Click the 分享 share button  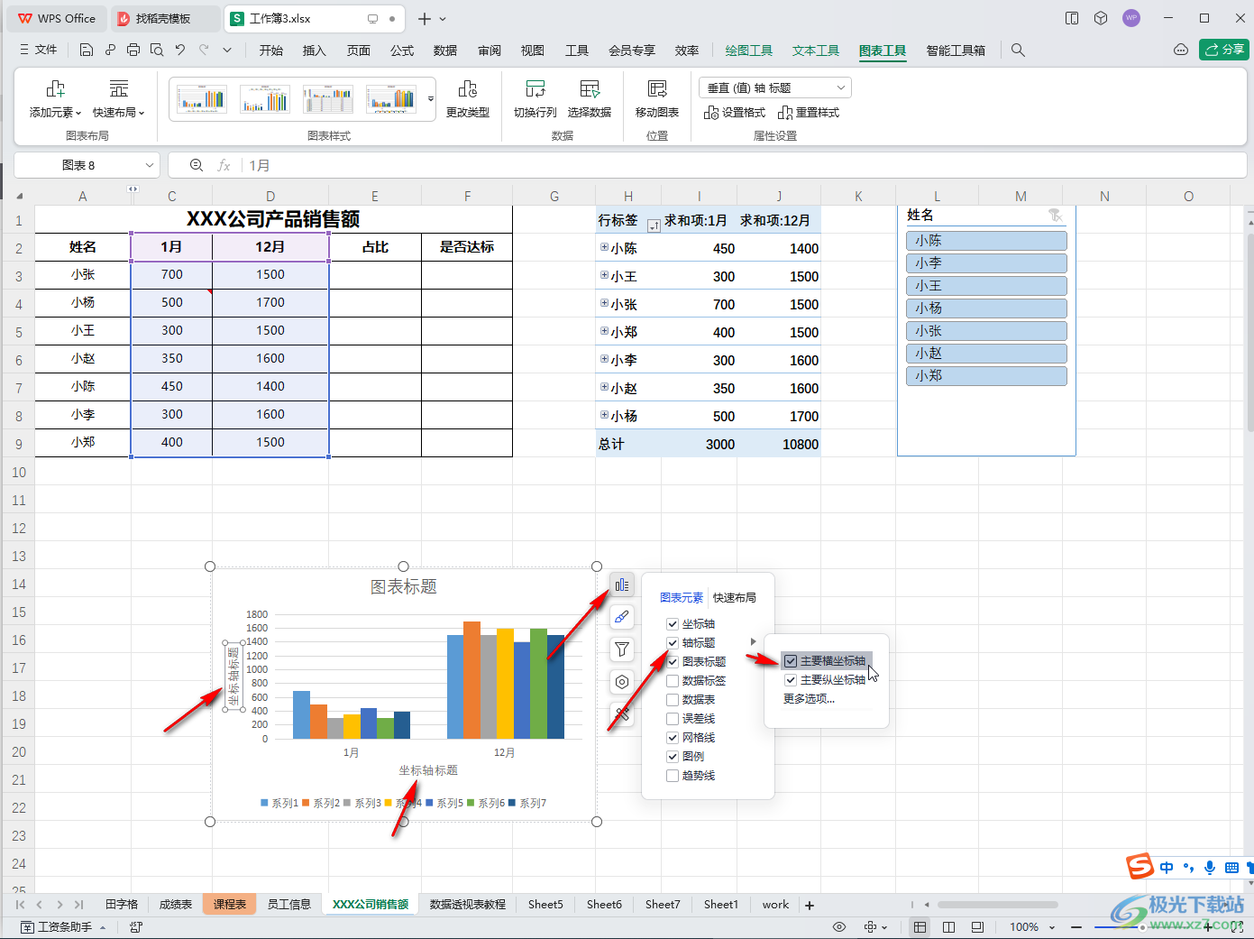pos(1223,50)
